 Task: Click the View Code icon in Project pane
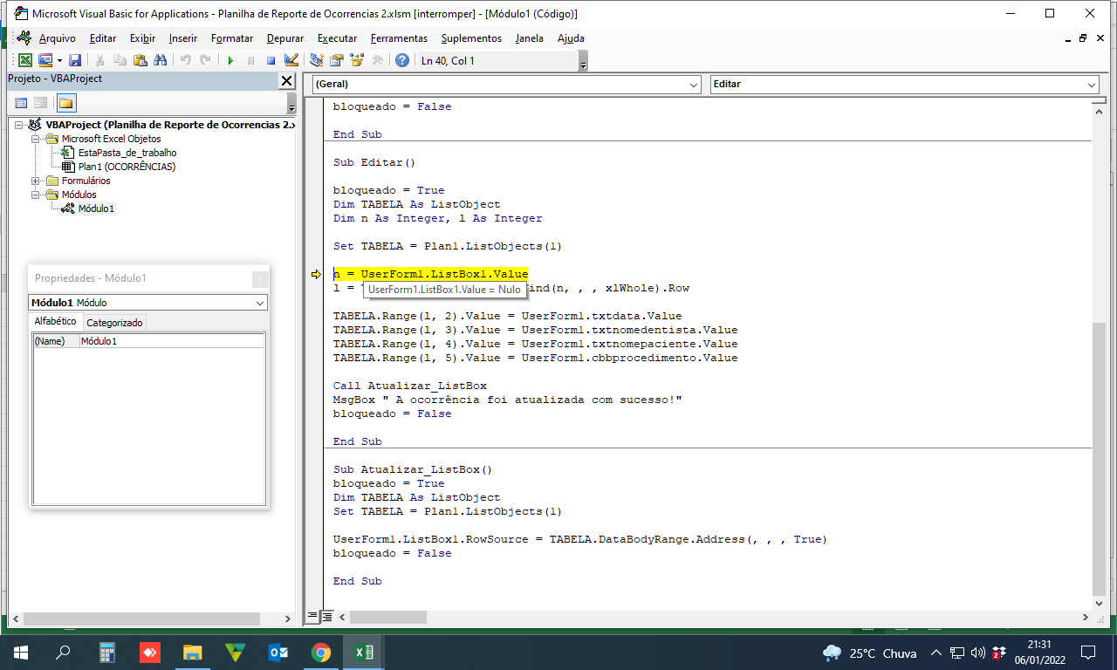[21, 103]
